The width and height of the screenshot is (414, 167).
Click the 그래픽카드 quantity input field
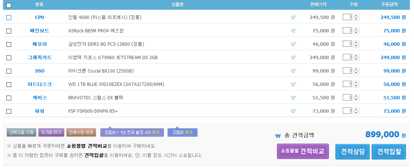(347, 57)
